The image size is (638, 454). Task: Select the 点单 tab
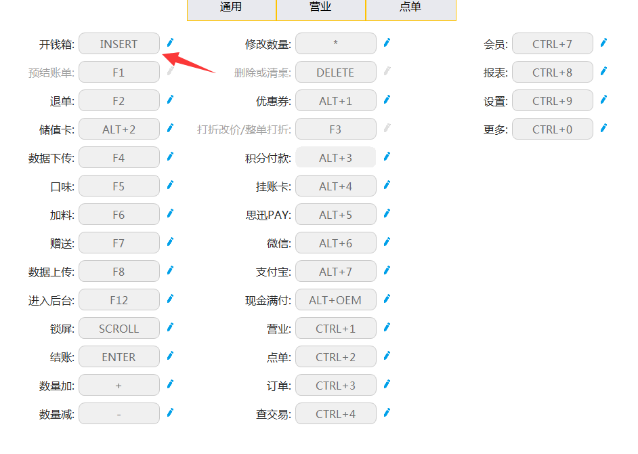[410, 7]
